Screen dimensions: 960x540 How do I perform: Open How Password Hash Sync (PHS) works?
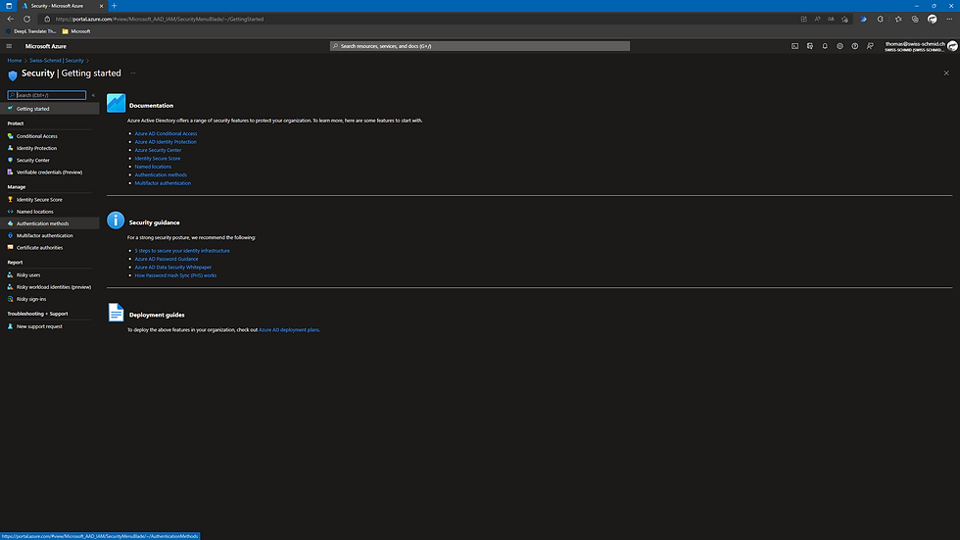[175, 275]
